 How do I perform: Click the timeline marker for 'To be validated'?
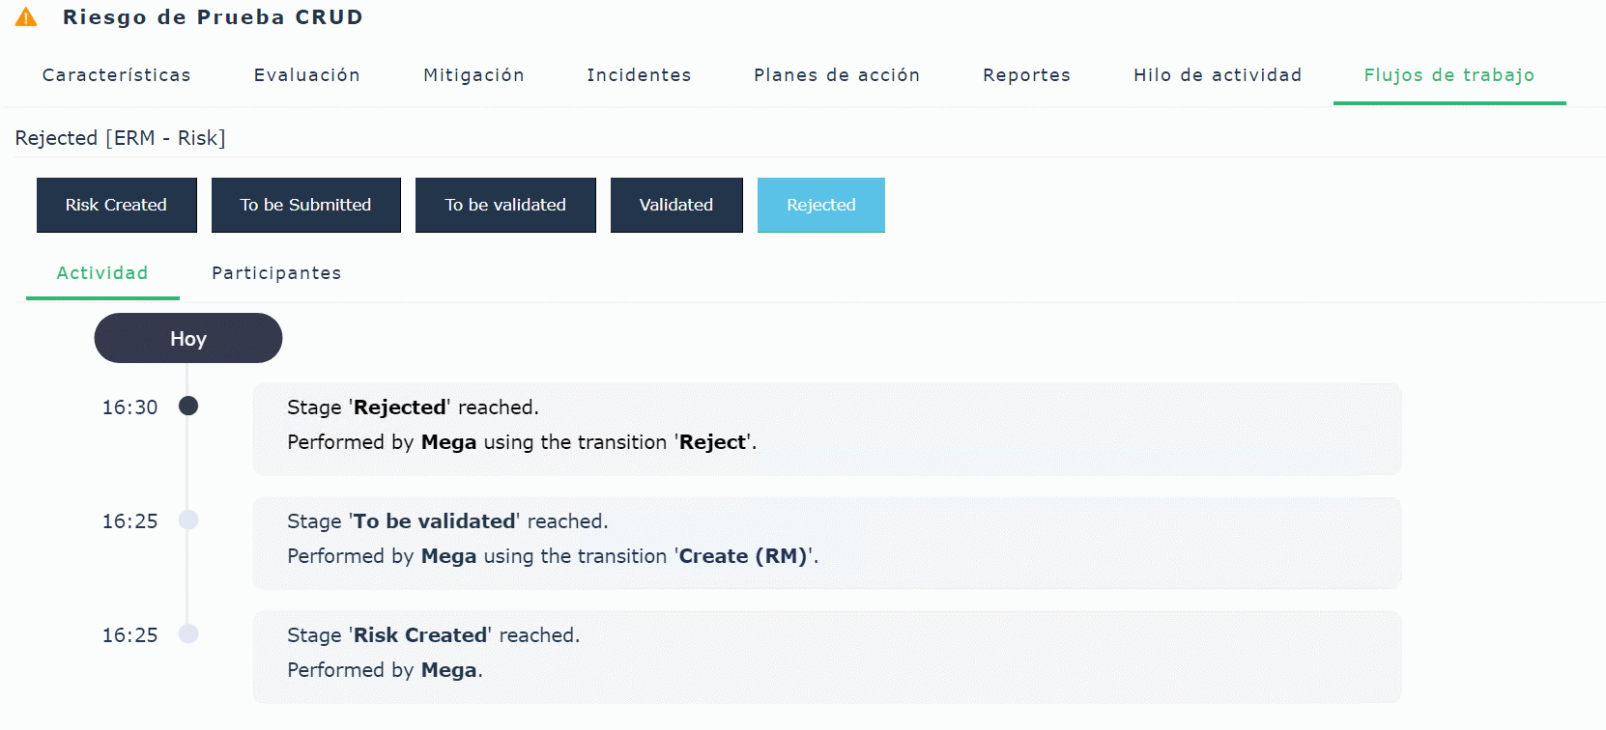coord(188,520)
